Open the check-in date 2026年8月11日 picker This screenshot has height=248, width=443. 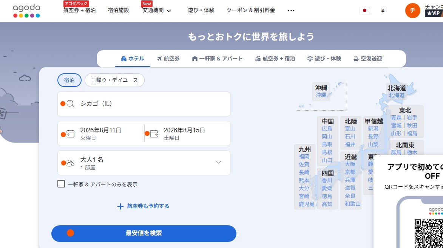point(101,133)
